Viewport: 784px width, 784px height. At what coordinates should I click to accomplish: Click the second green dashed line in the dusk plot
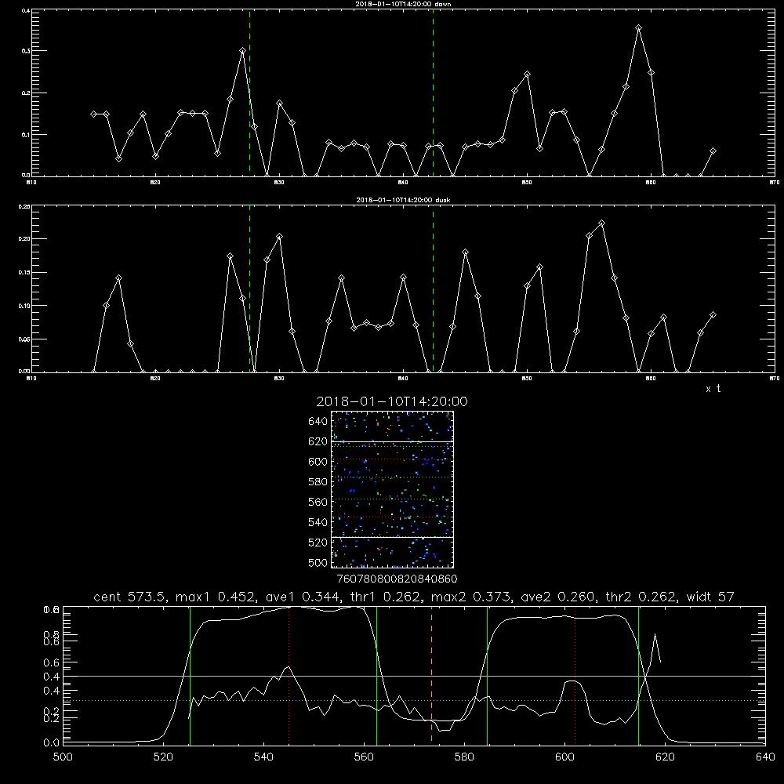click(x=433, y=289)
